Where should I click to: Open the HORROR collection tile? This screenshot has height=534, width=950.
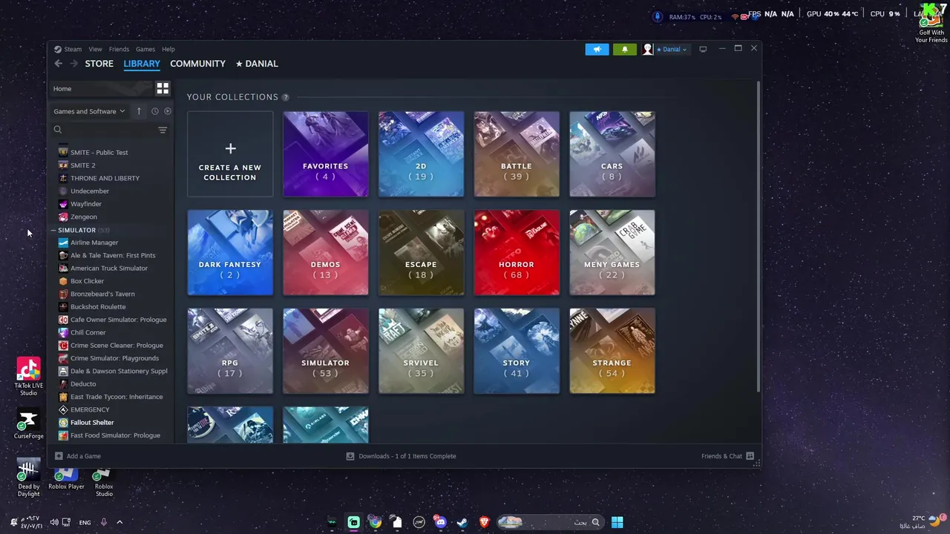point(517,252)
